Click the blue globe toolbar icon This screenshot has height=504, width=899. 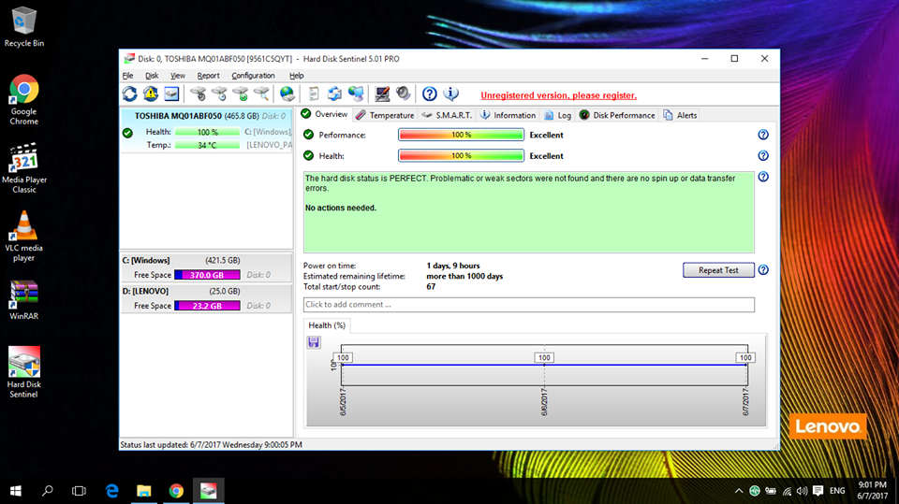[x=287, y=94]
